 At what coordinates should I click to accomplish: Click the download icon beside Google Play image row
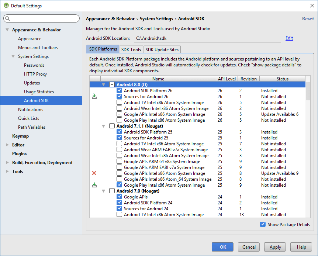click(x=94, y=185)
